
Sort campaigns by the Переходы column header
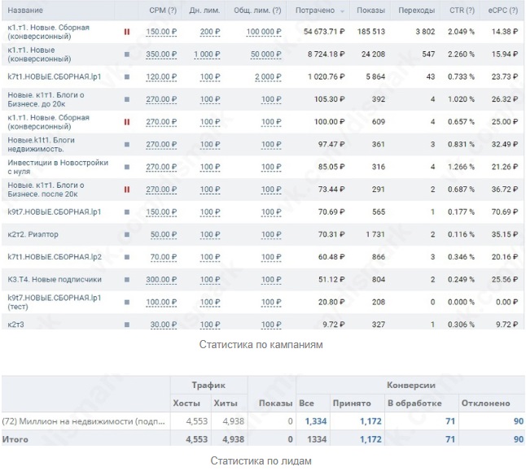tap(418, 11)
